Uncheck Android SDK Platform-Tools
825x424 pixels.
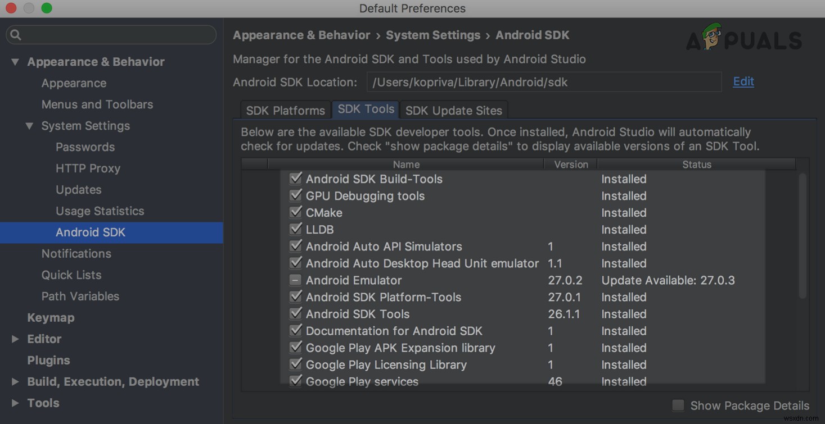pos(296,297)
